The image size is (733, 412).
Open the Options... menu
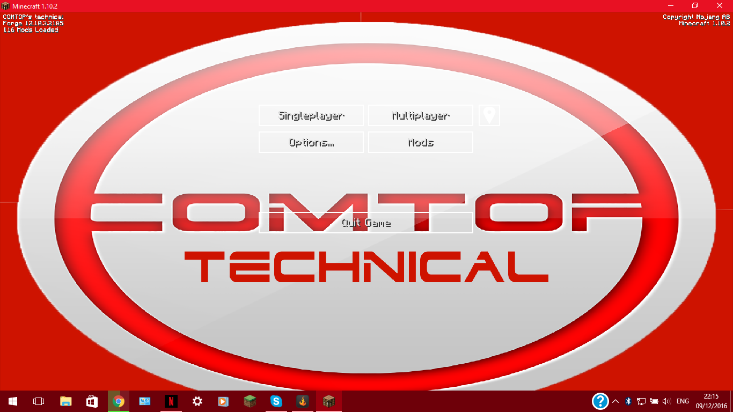[x=311, y=142]
